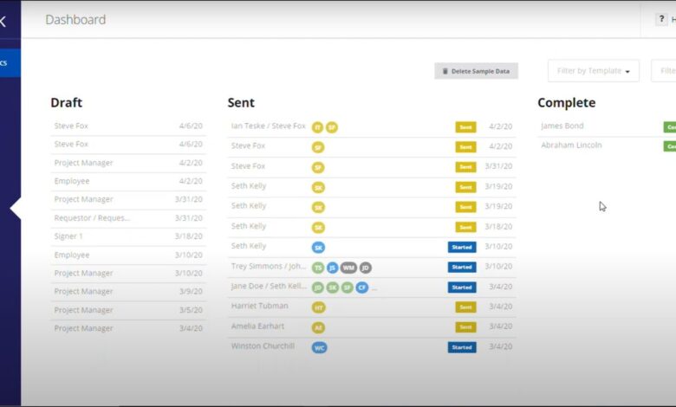676x407 pixels.
Task: Click the blue SK avatar for Seth Kelly
Action: [318, 248]
